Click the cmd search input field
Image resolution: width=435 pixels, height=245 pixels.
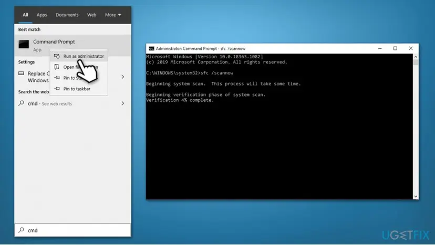click(72, 230)
